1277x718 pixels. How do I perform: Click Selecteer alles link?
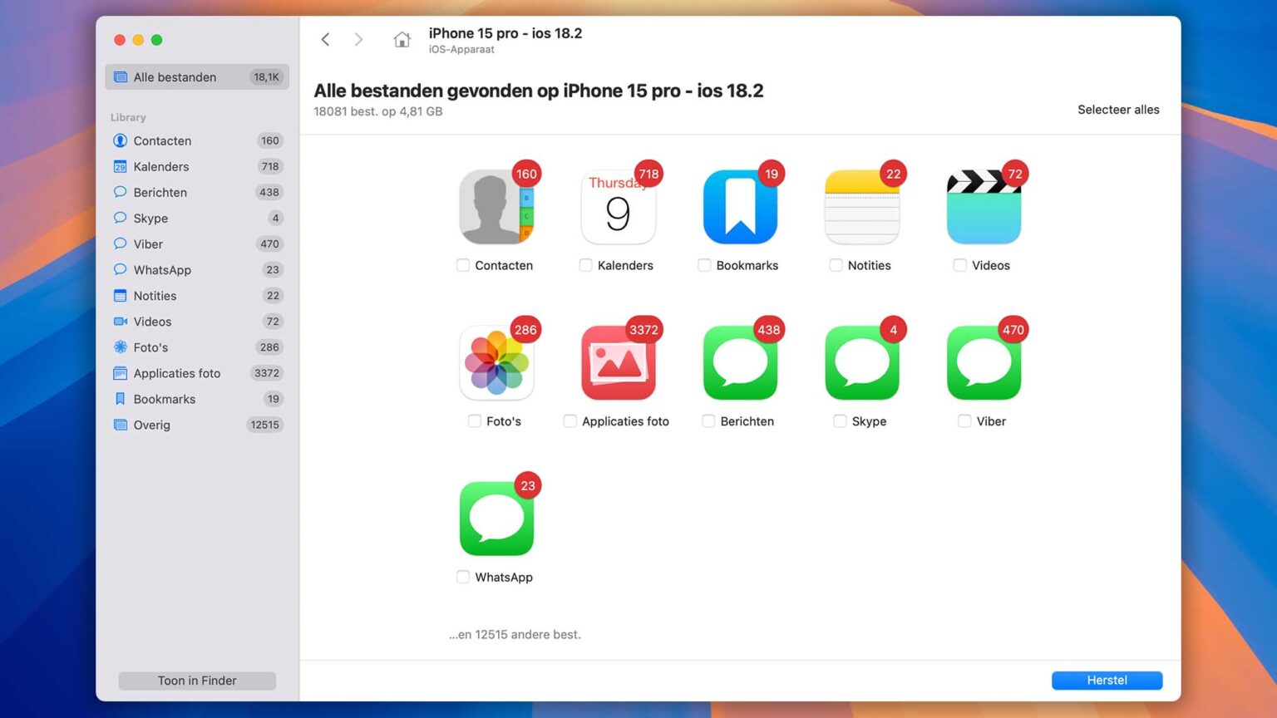click(1118, 110)
